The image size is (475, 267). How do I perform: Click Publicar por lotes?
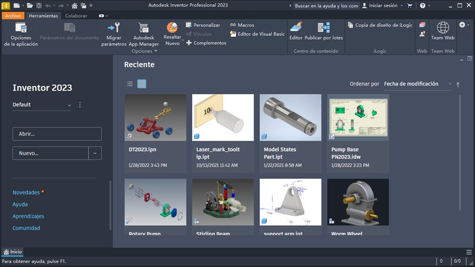point(324,31)
